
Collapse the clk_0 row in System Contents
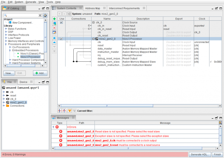click(94, 22)
